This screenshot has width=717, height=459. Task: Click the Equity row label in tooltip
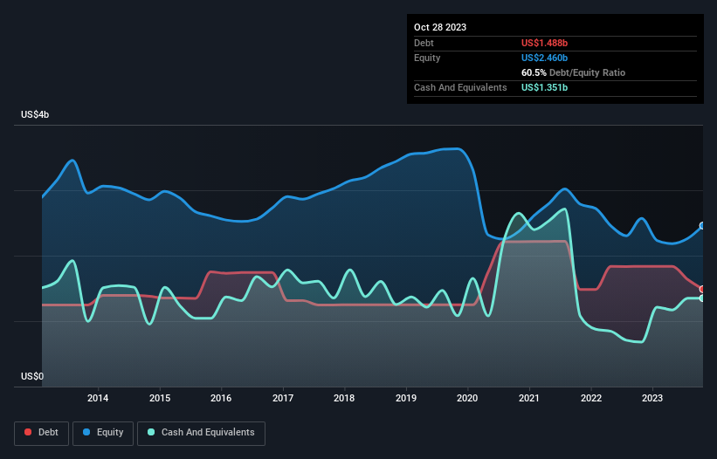pyautogui.click(x=427, y=58)
